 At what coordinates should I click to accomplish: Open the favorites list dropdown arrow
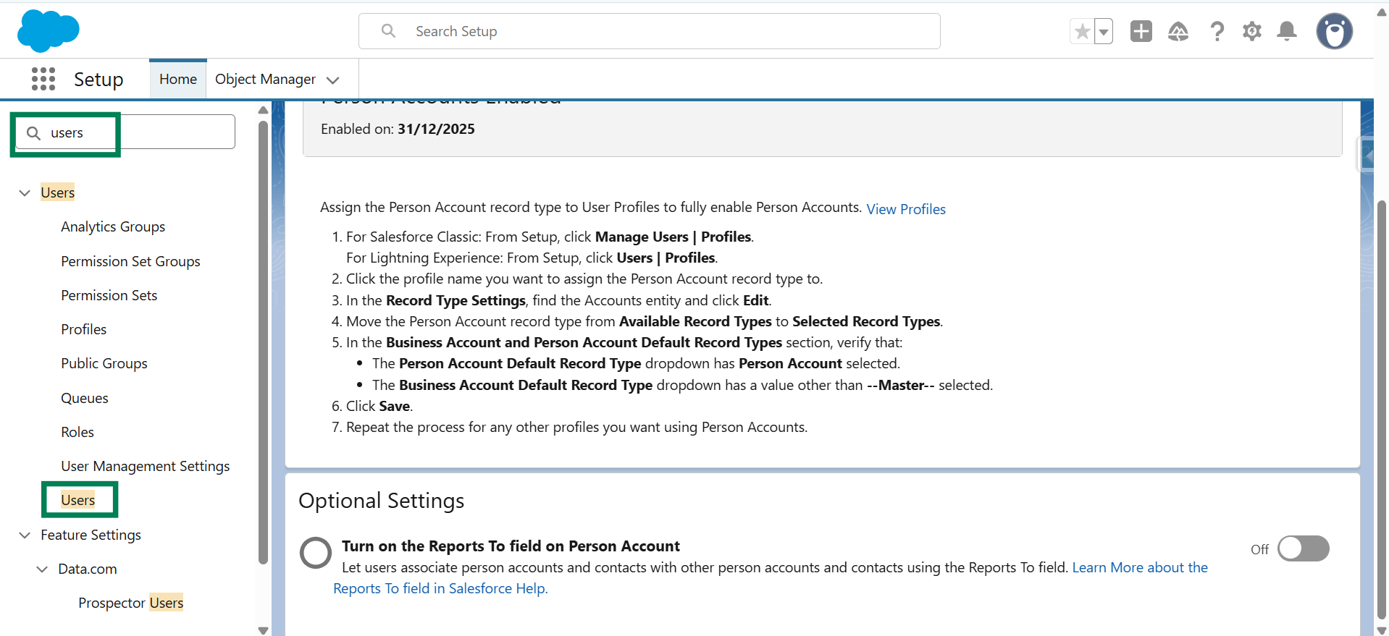[1104, 32]
